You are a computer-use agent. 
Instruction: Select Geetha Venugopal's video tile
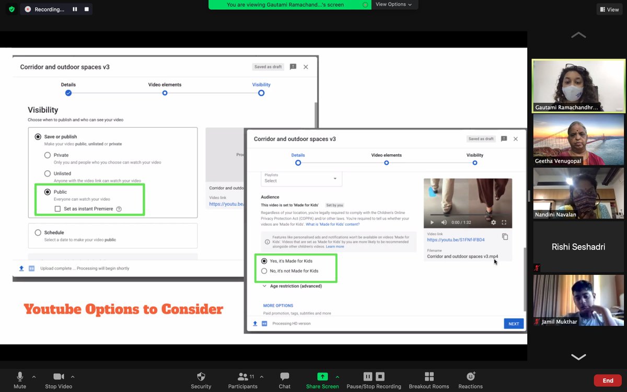click(x=578, y=140)
